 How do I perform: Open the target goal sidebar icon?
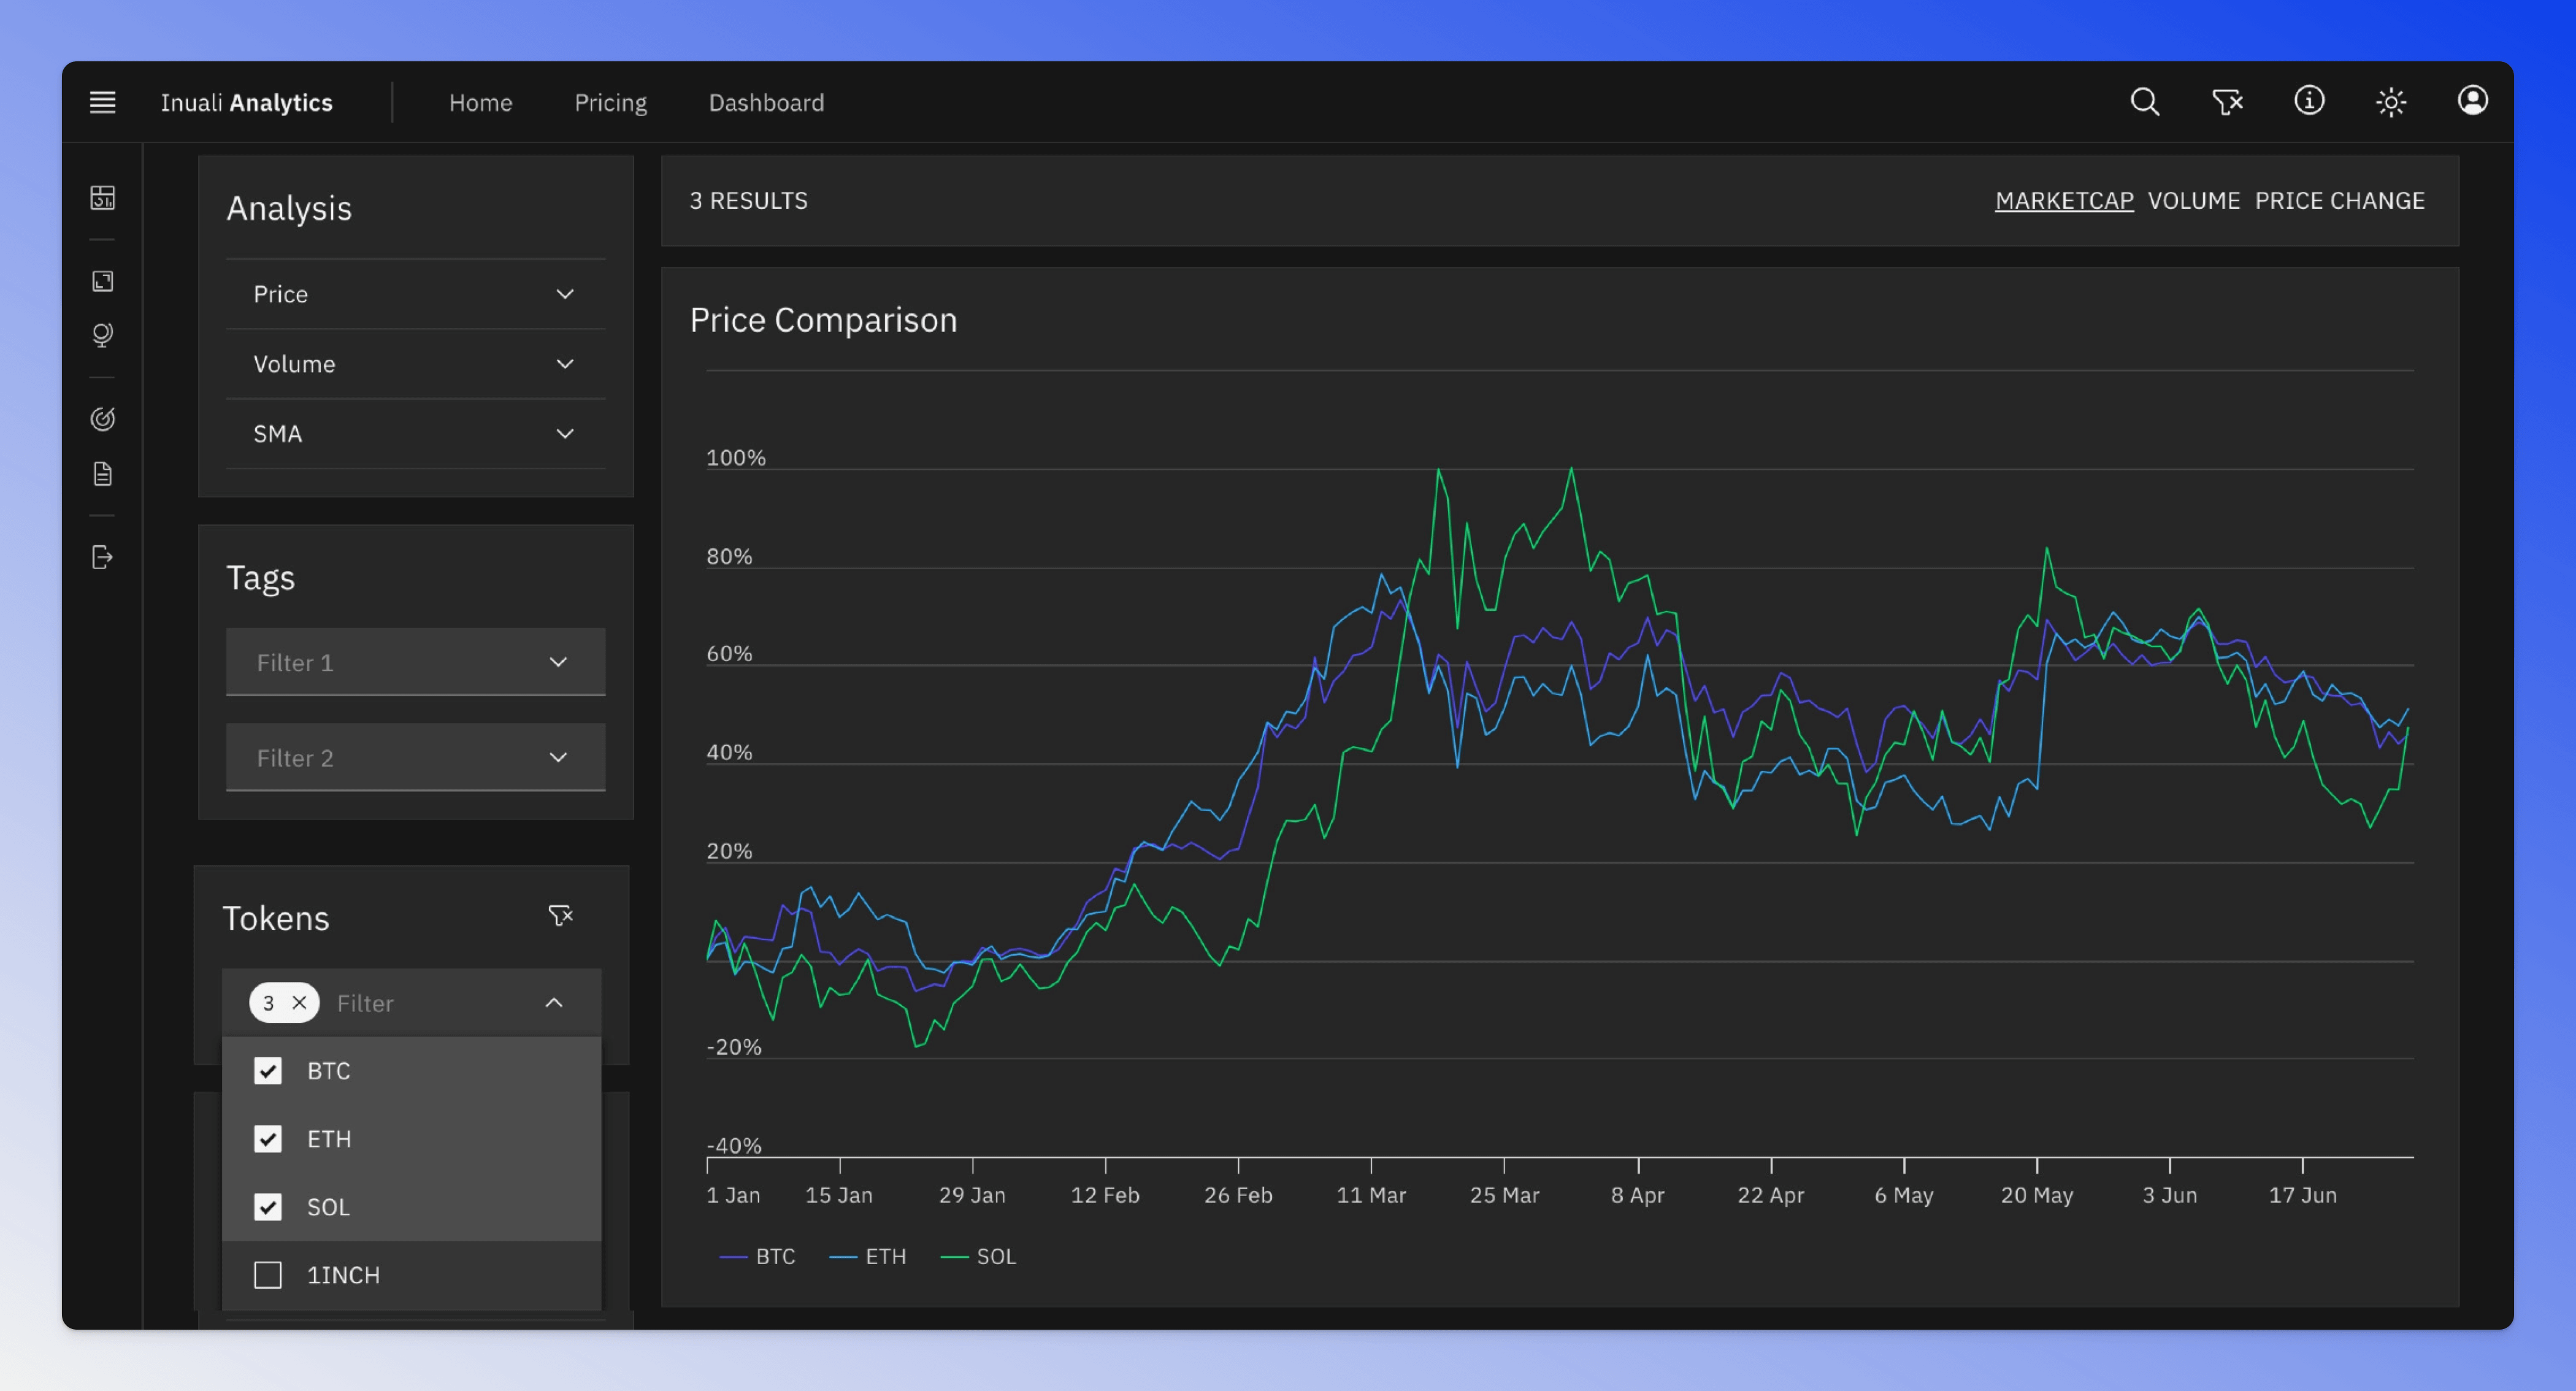(103, 419)
